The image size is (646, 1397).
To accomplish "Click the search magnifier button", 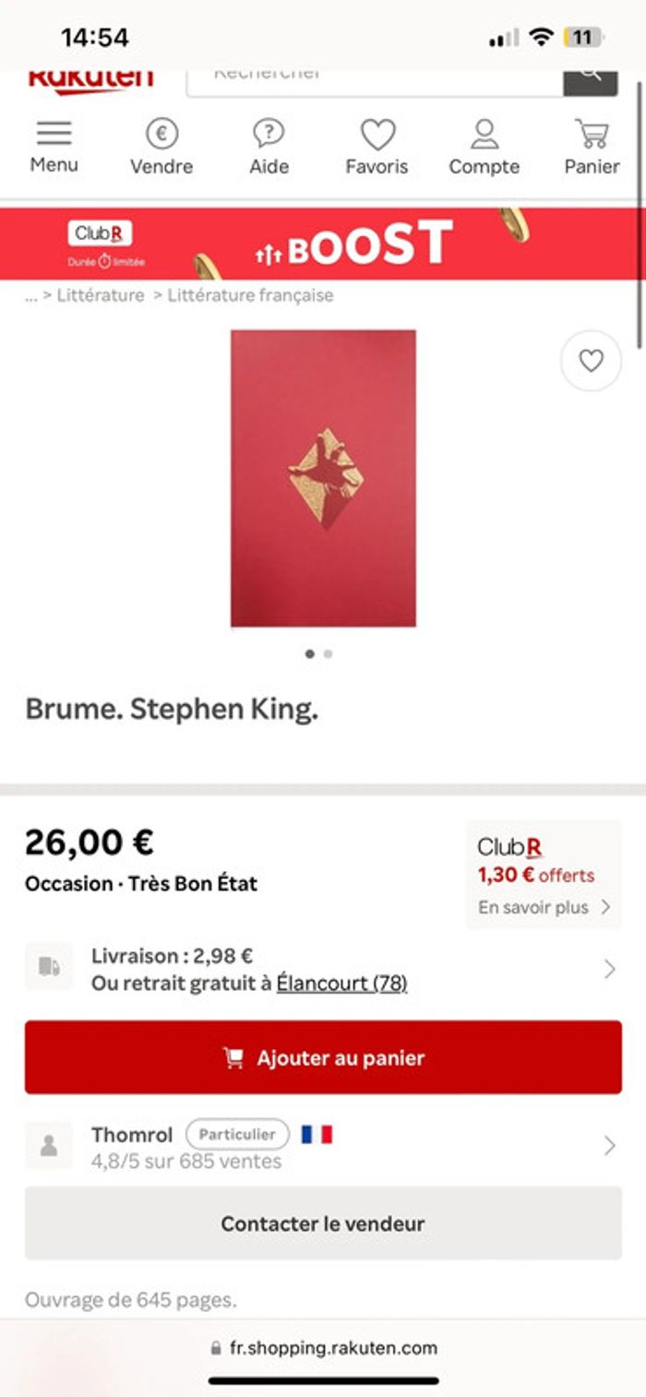I will tap(591, 78).
